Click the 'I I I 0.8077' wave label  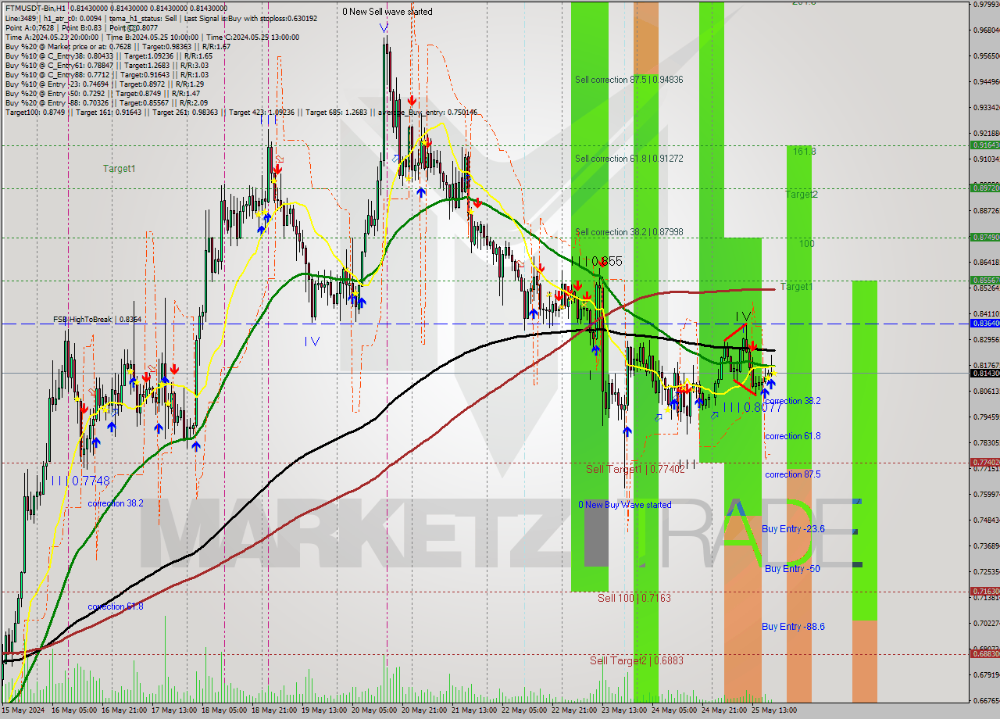coord(752,408)
